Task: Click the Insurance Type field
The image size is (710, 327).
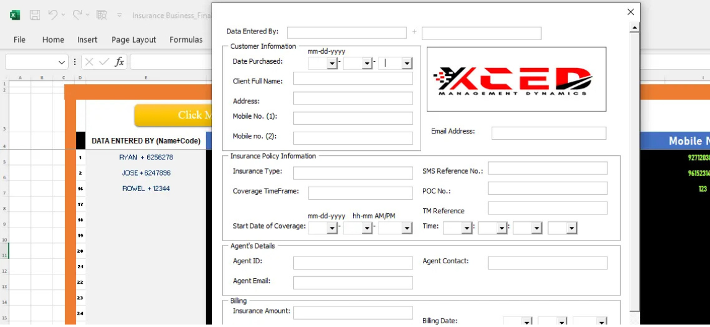Action: pyautogui.click(x=353, y=172)
